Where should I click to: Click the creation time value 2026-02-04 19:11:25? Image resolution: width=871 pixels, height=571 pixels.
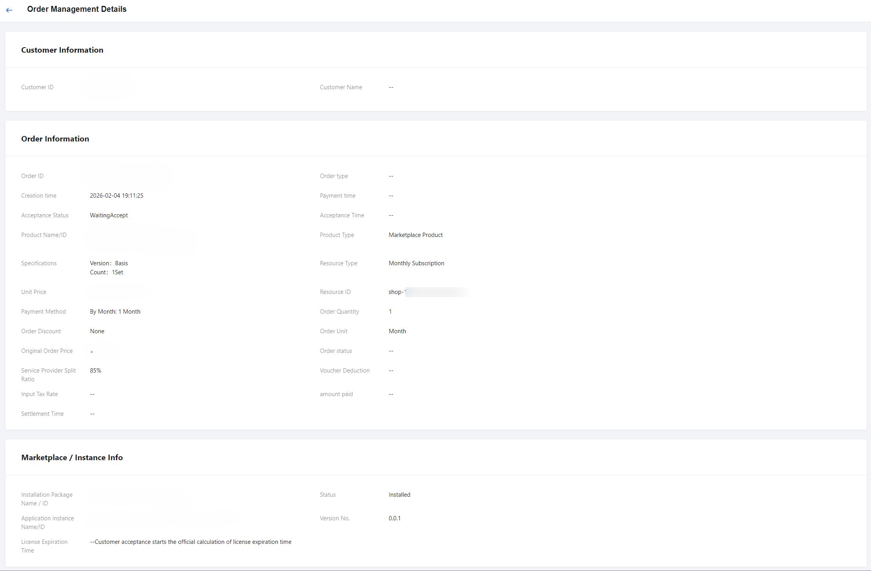pyautogui.click(x=116, y=196)
